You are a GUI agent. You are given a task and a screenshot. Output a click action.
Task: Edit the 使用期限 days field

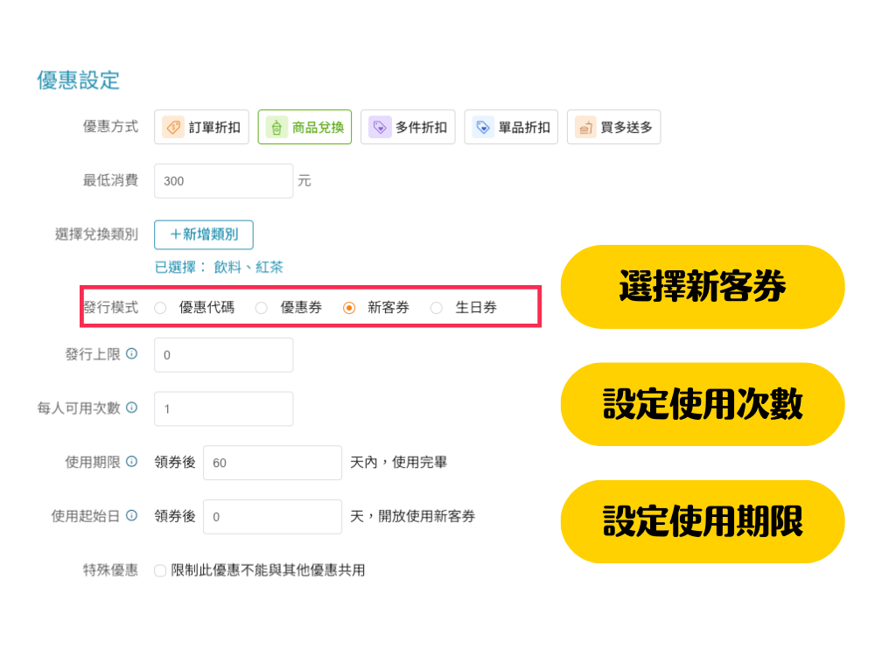tap(271, 463)
